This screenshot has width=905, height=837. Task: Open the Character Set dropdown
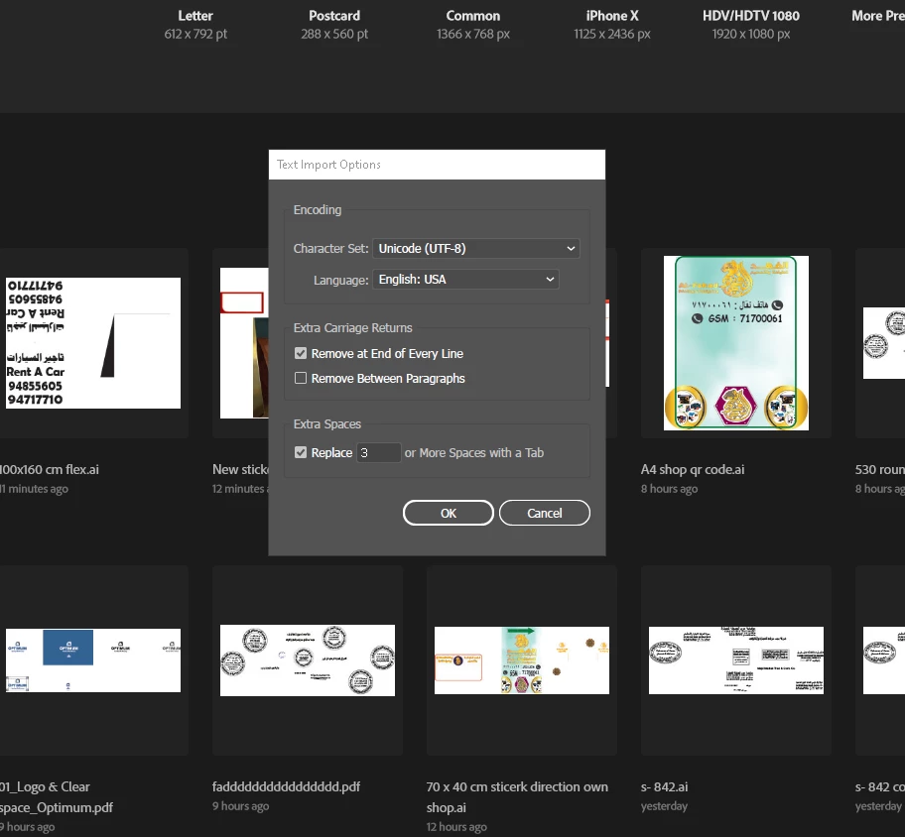[476, 249]
